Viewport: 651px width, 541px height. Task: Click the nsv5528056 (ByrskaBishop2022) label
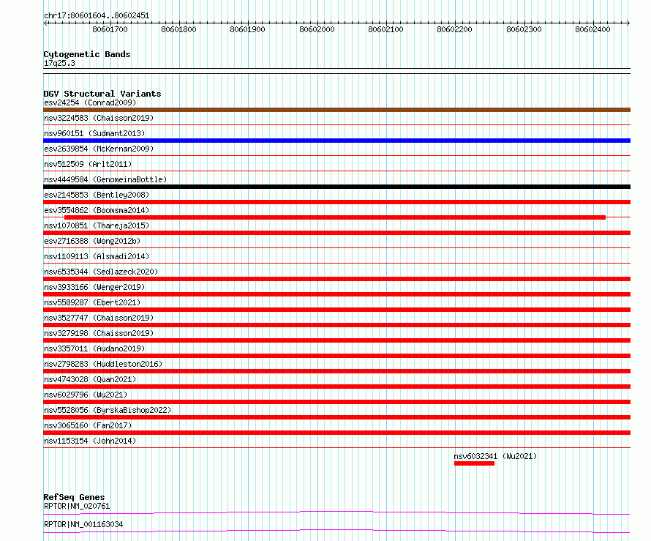[108, 410]
